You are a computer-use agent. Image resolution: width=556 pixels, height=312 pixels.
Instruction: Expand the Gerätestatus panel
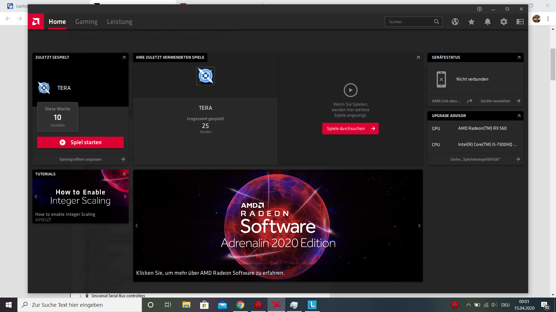pos(519,57)
